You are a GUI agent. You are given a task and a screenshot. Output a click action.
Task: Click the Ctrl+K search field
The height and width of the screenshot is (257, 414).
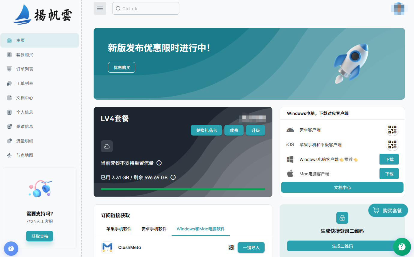coord(146,8)
